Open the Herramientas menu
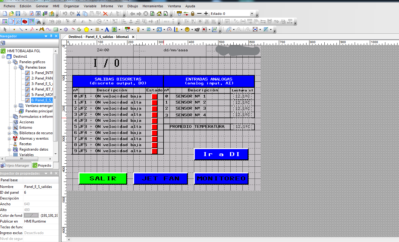Viewport: 399px width, 242px height. pyautogui.click(x=153, y=6)
